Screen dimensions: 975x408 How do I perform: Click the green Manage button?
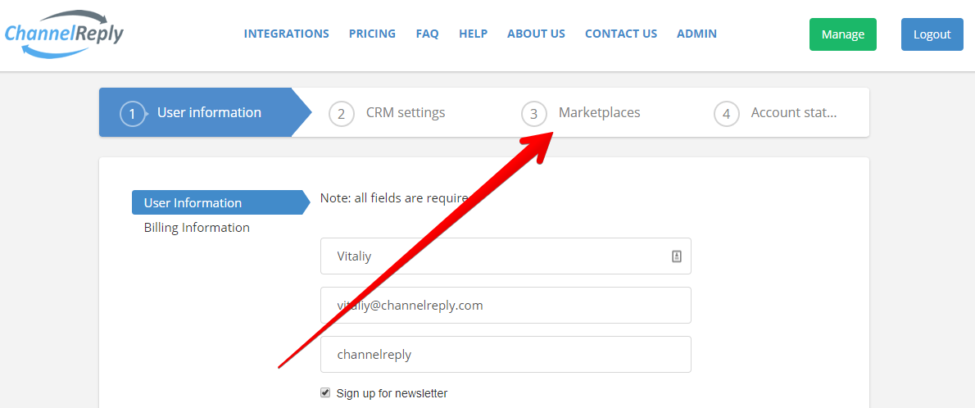842,34
